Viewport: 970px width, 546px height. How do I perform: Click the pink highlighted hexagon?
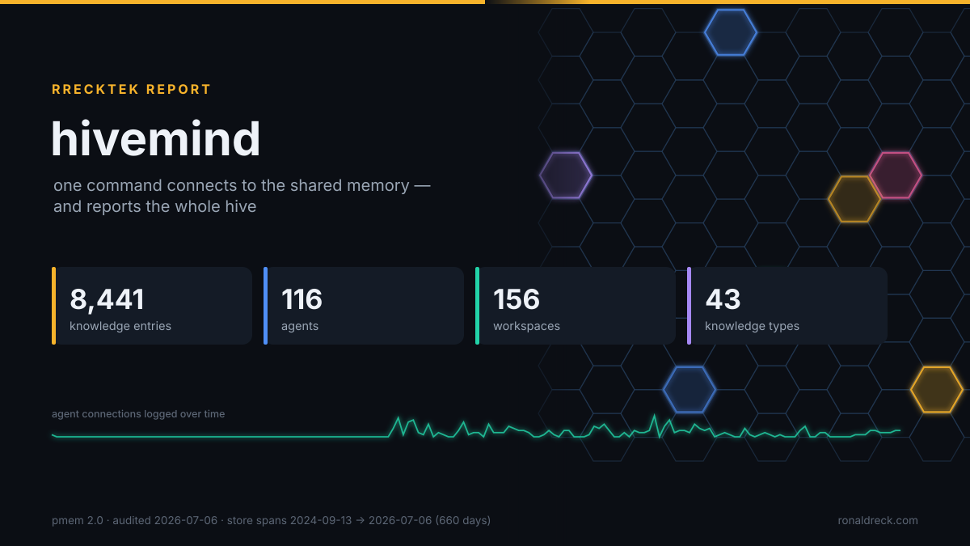[x=896, y=175]
